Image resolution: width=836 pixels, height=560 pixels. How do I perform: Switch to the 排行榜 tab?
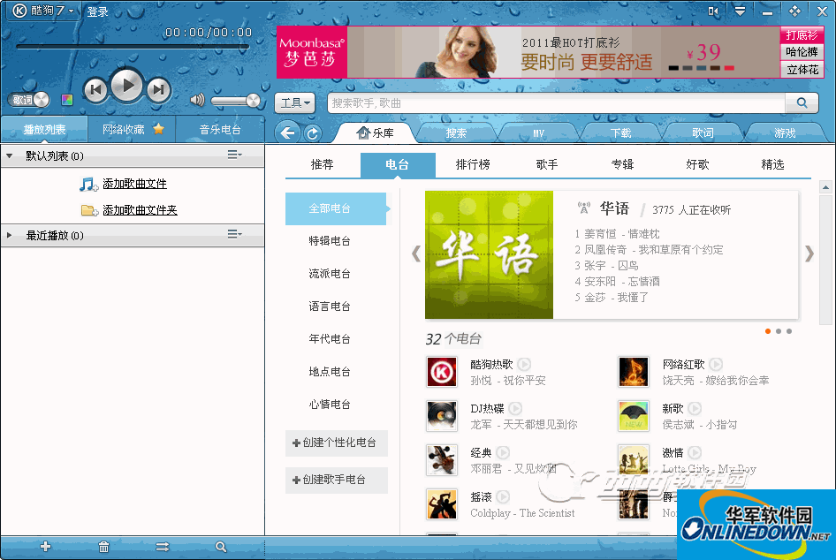tap(473, 164)
